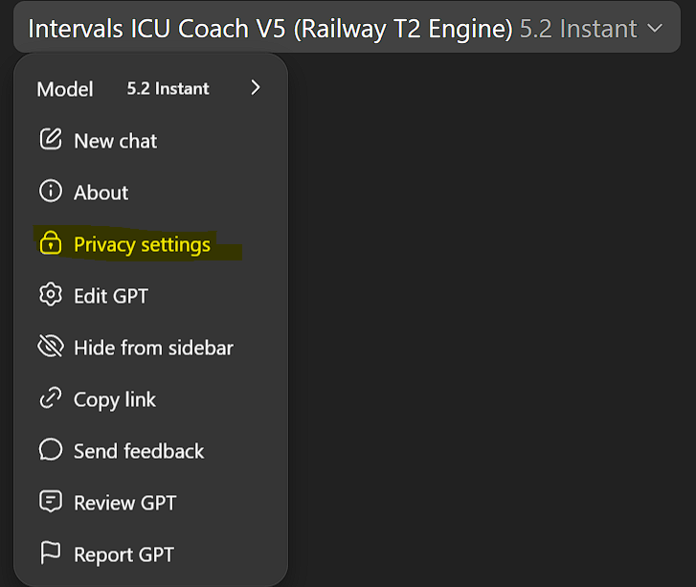The width and height of the screenshot is (696, 587).
Task: Click the padlock icon for Privacy settings
Action: point(50,244)
